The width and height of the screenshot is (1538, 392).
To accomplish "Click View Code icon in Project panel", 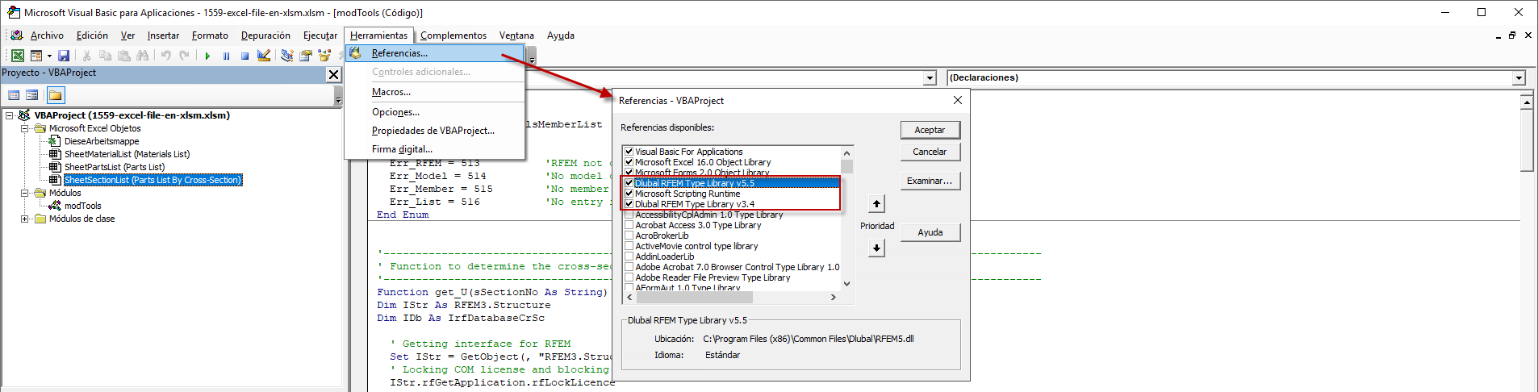I will pyautogui.click(x=14, y=95).
